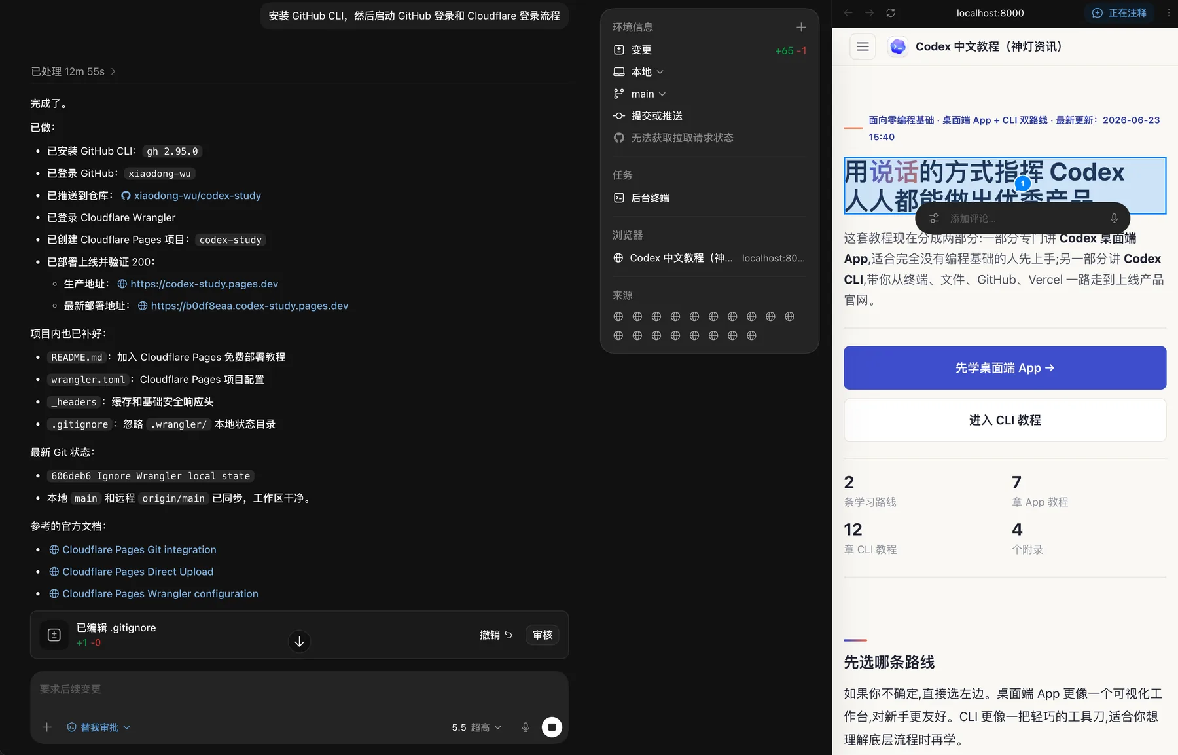This screenshot has width=1178, height=755.
Task: Click the user message bubble about GitHub CLI
Action: point(414,16)
